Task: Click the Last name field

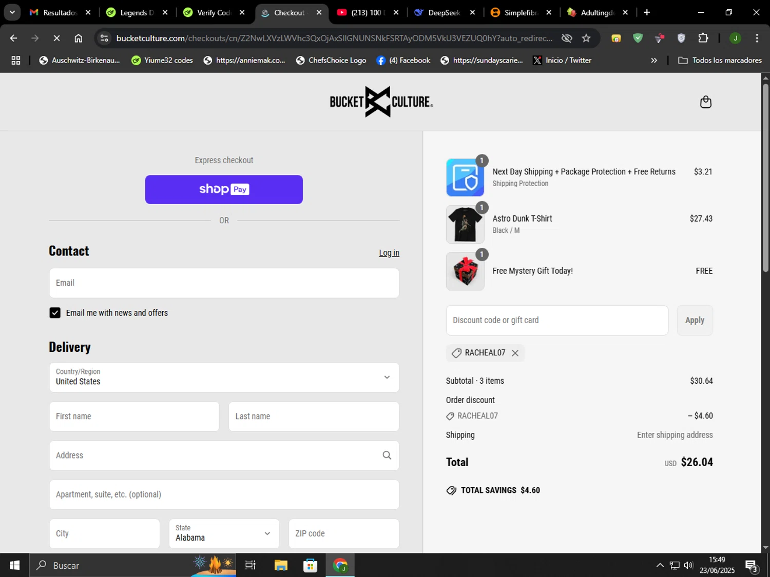Action: (314, 416)
